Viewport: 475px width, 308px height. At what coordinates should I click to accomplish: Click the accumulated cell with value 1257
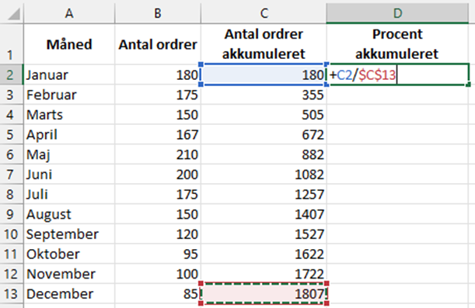(x=264, y=195)
